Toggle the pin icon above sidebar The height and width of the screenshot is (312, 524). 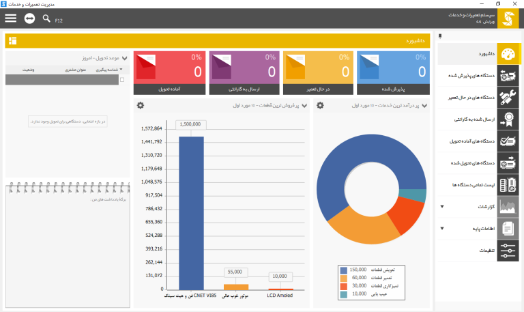(440, 36)
